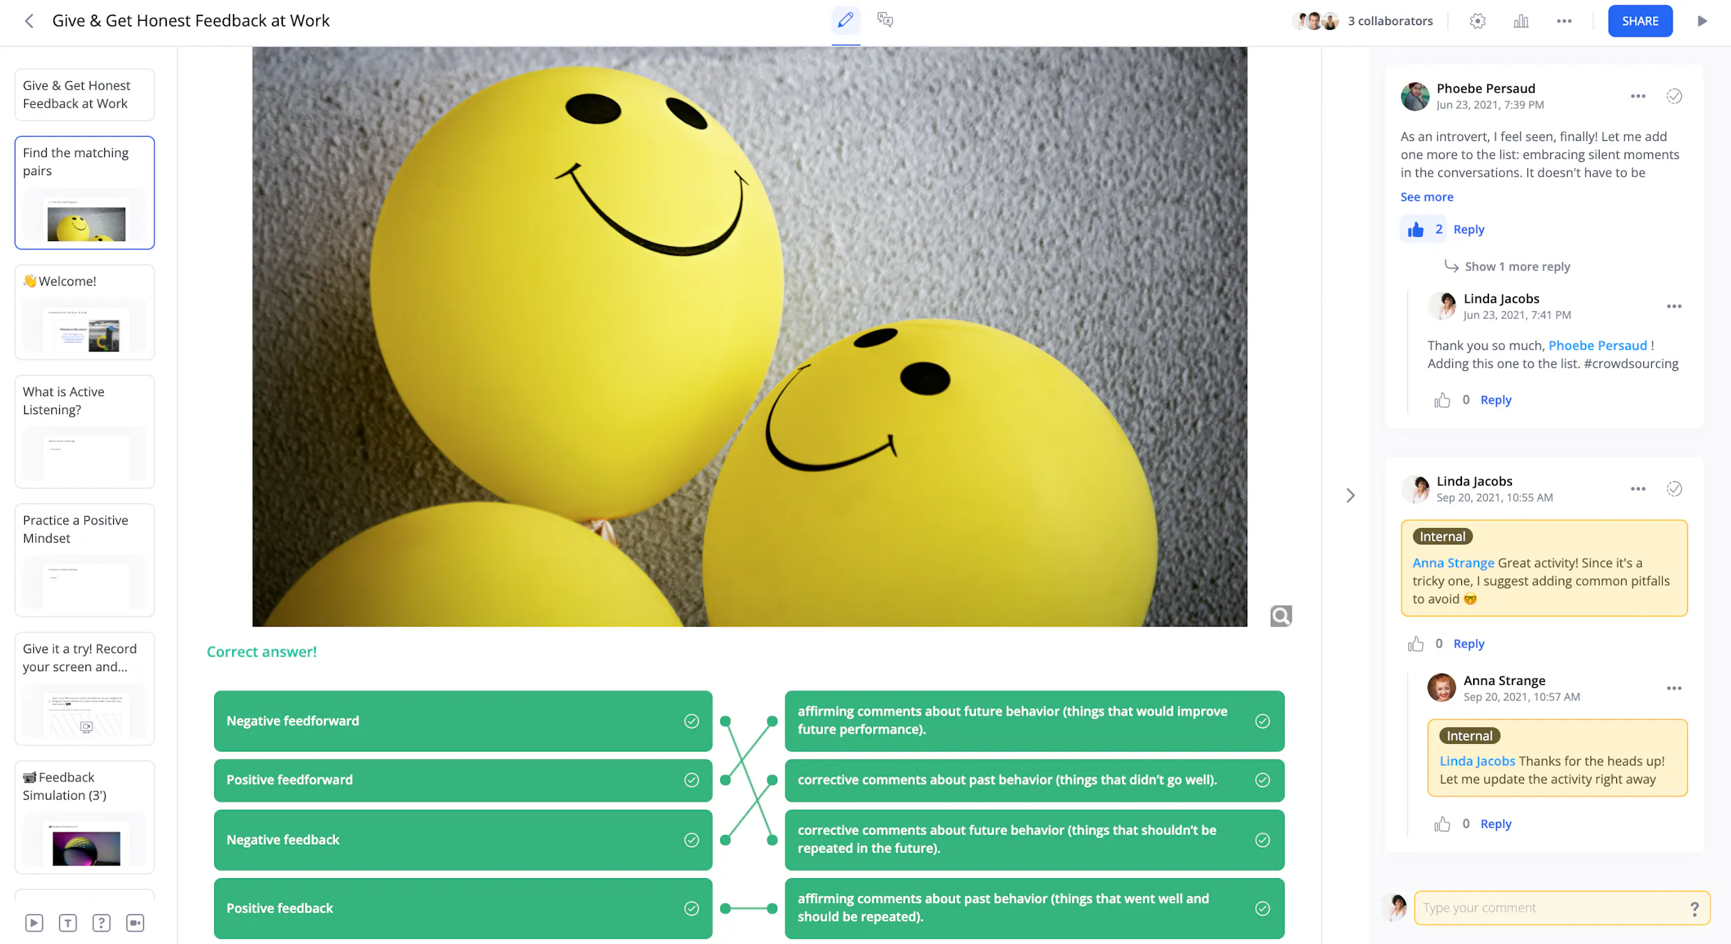The height and width of the screenshot is (944, 1731).
Task: Add a recording slide with camera icon
Action: (x=135, y=922)
